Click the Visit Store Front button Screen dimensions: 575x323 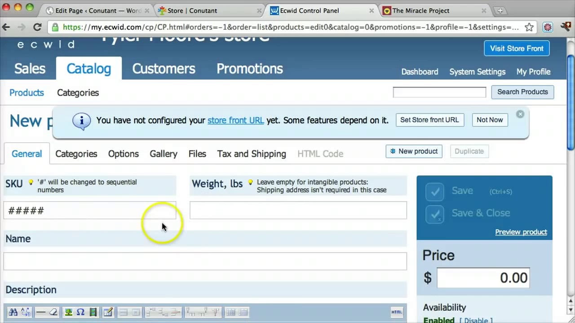coord(517,48)
